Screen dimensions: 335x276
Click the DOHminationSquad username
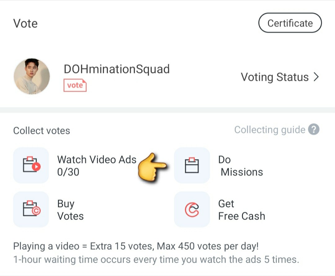pos(117,69)
